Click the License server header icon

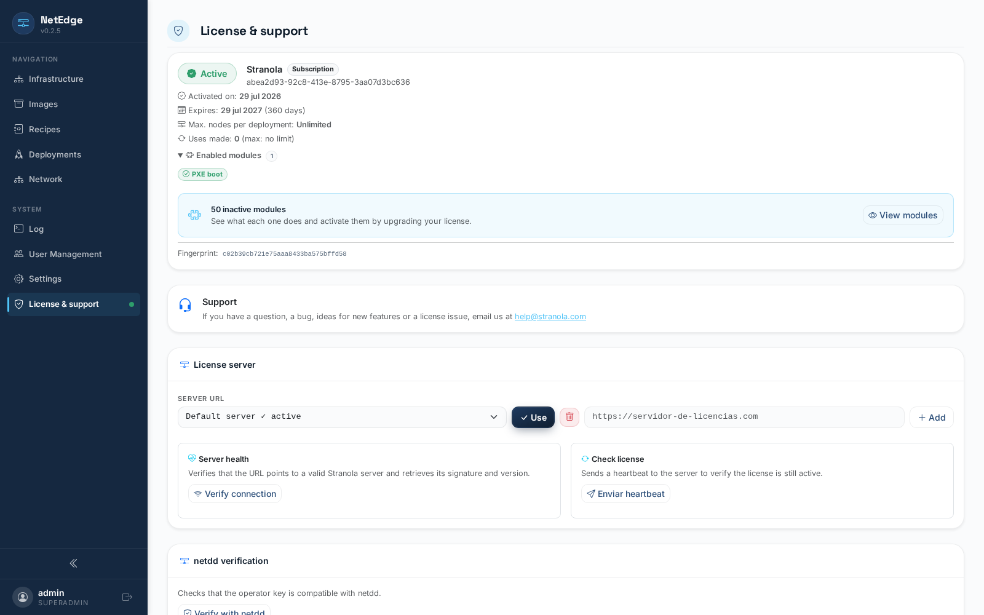[184, 365]
